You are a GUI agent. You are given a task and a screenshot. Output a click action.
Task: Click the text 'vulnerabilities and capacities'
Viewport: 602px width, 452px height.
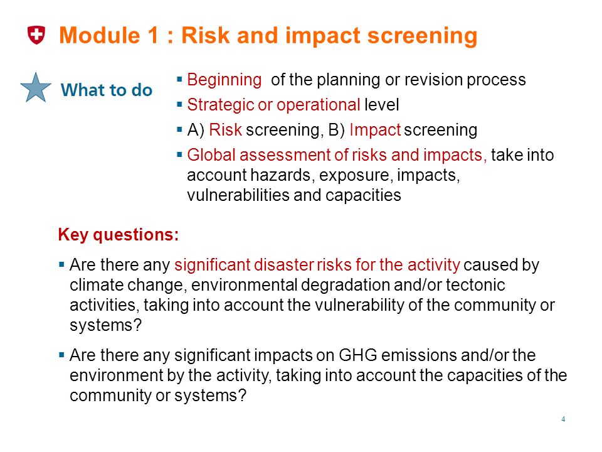(x=294, y=195)
